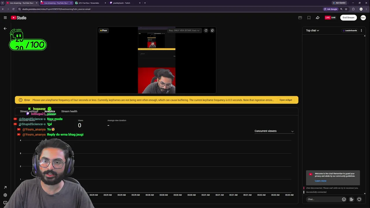Open the stream Key selector dropdown
Image resolution: width=370 pixels, height=208 pixels.
(184, 30)
